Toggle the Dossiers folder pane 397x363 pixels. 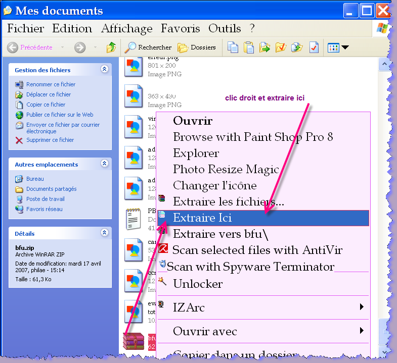click(197, 47)
